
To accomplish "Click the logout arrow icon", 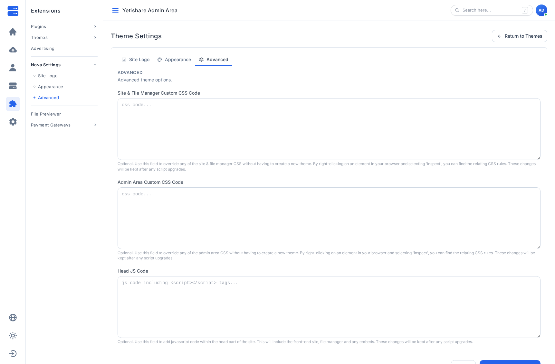I will (13, 354).
